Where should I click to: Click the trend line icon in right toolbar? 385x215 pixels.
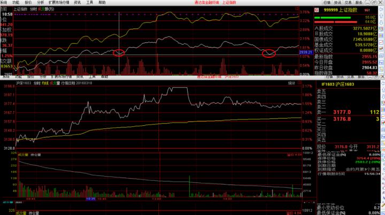pyautogui.click(x=382, y=42)
